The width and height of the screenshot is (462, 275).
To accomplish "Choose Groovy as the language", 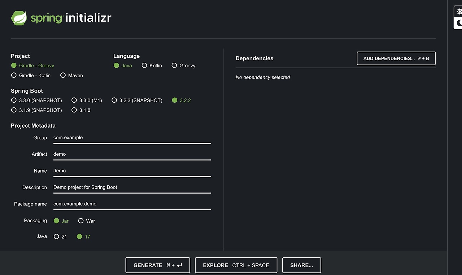I will click(183, 66).
